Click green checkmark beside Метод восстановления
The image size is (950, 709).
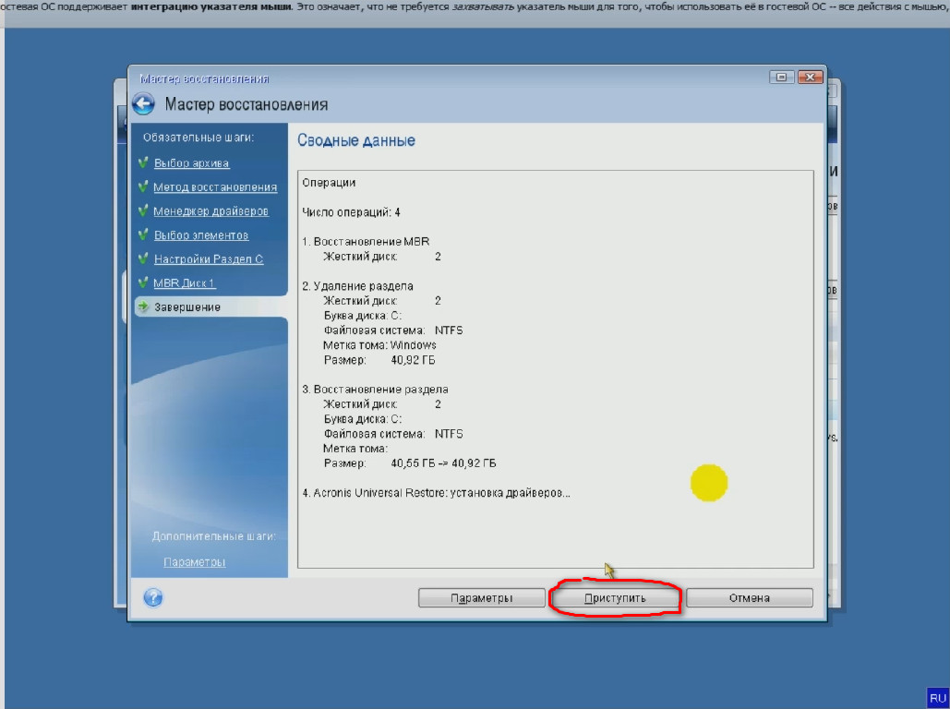[x=143, y=187]
